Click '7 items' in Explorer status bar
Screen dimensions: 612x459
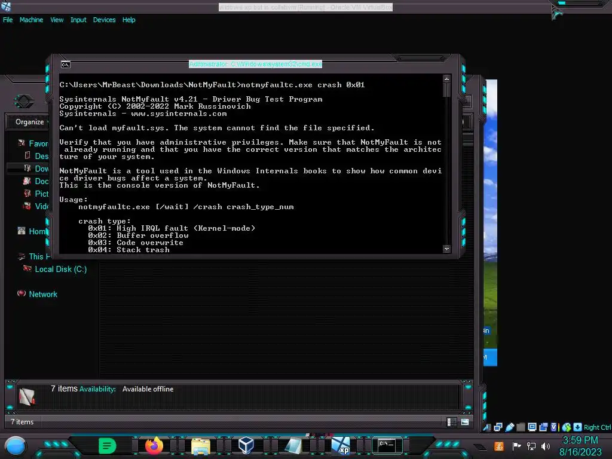pyautogui.click(x=22, y=422)
